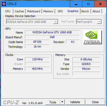Click the Tools button
This screenshot has height=106, width=107.
click(x=53, y=102)
